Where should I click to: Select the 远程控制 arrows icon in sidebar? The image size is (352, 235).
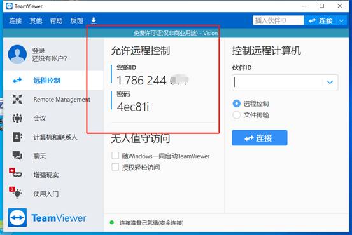[17, 80]
